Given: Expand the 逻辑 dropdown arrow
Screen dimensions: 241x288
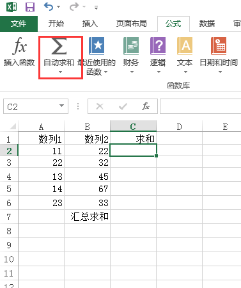Looking at the screenshot, I should click(x=159, y=72).
